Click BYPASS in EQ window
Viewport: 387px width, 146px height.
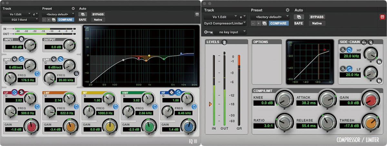point(98,14)
